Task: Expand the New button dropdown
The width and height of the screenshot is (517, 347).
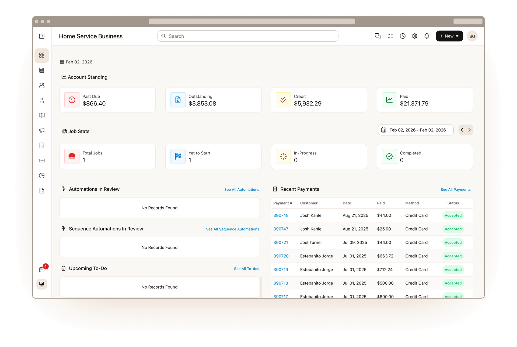Action: (449, 36)
